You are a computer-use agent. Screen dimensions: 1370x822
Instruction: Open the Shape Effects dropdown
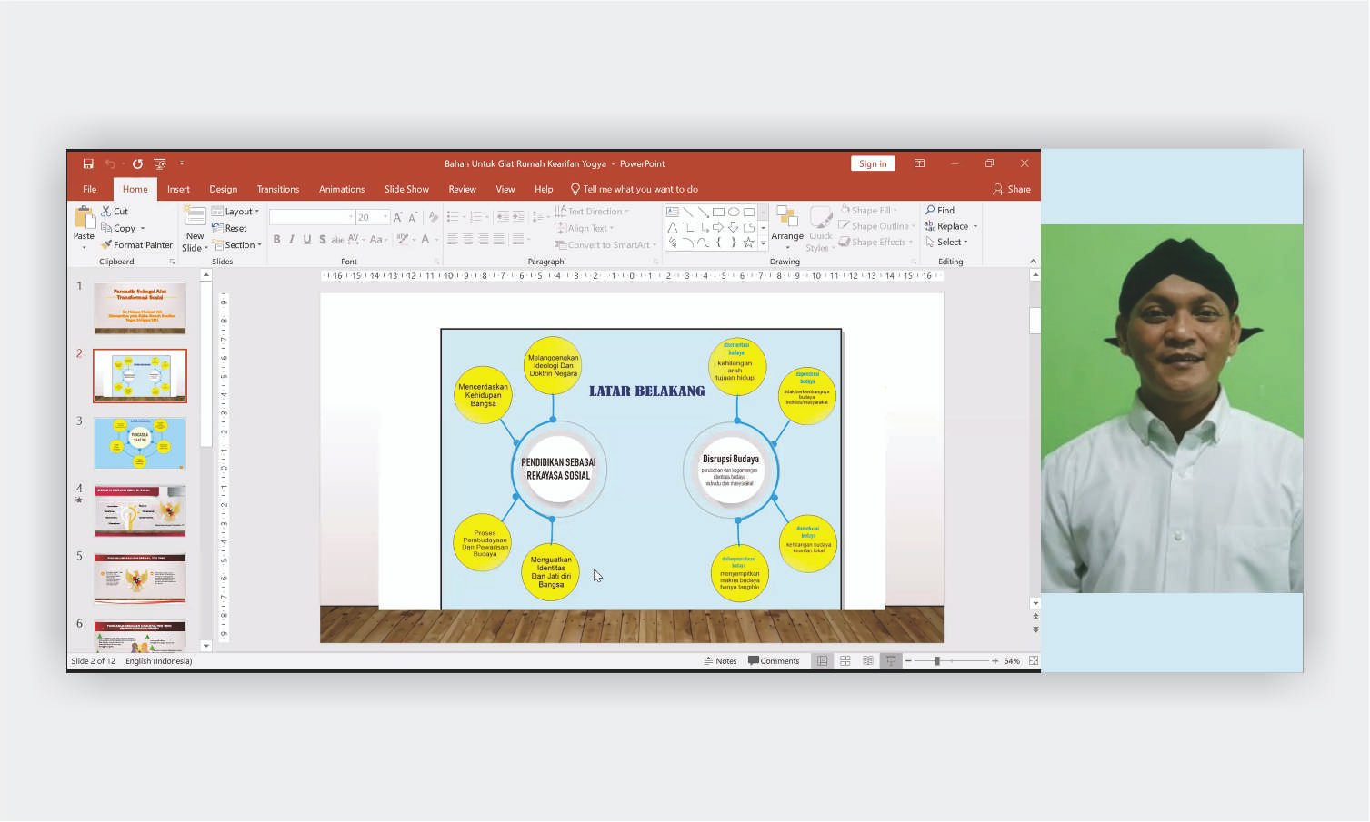pyautogui.click(x=877, y=242)
